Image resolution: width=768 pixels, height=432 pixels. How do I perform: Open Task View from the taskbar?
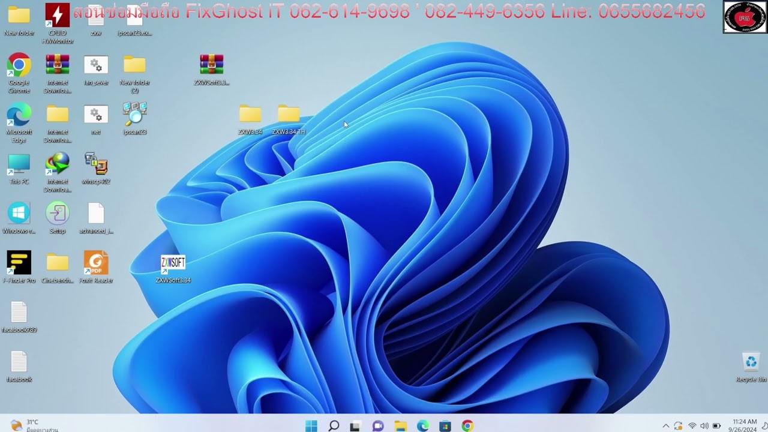pos(355,426)
